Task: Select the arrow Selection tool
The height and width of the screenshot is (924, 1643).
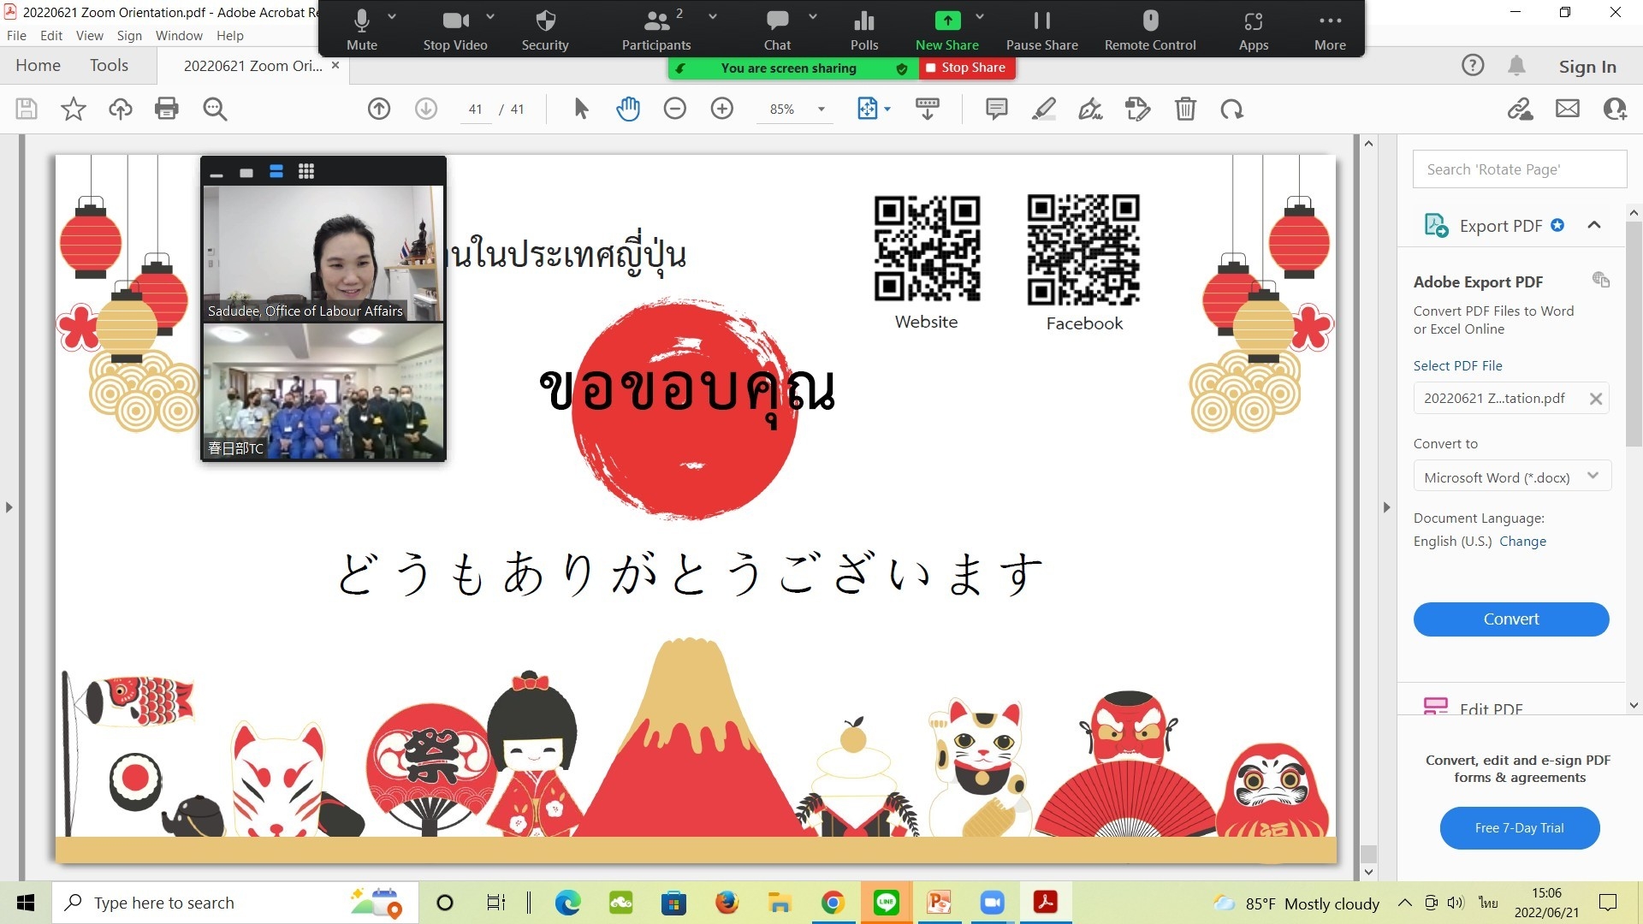Action: tap(581, 109)
